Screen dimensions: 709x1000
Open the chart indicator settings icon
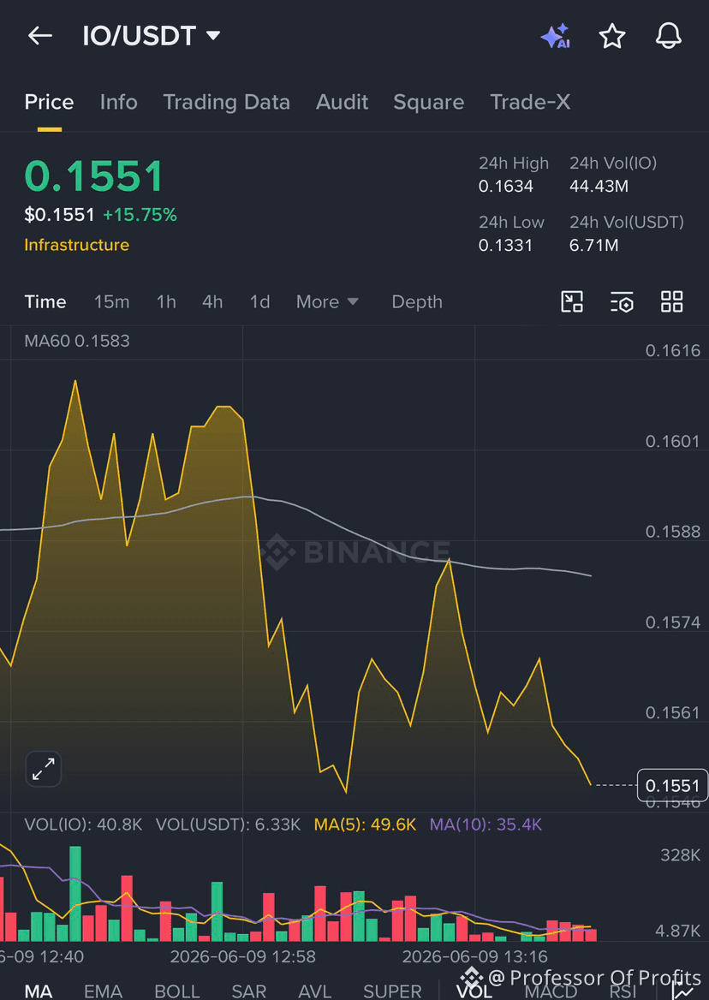pos(622,301)
